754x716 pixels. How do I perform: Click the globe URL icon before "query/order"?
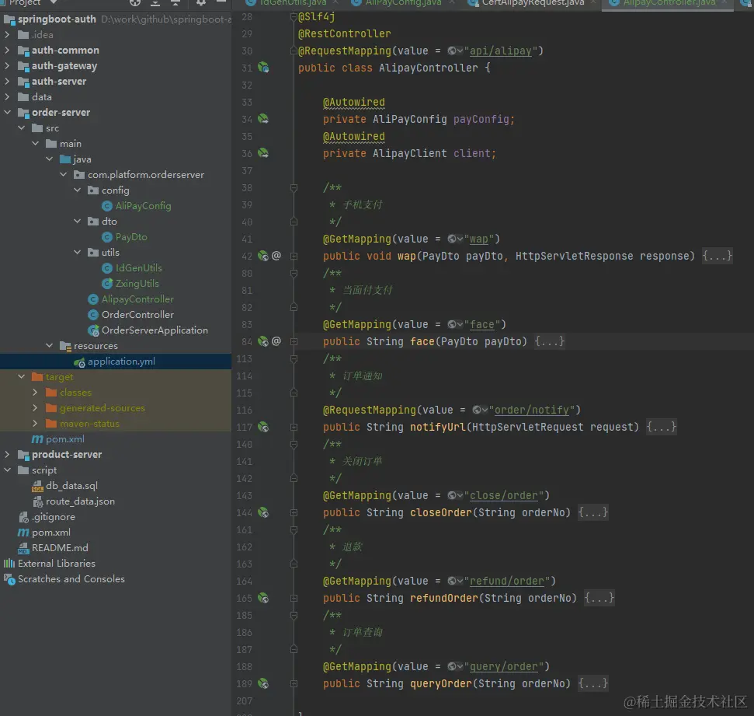(455, 666)
